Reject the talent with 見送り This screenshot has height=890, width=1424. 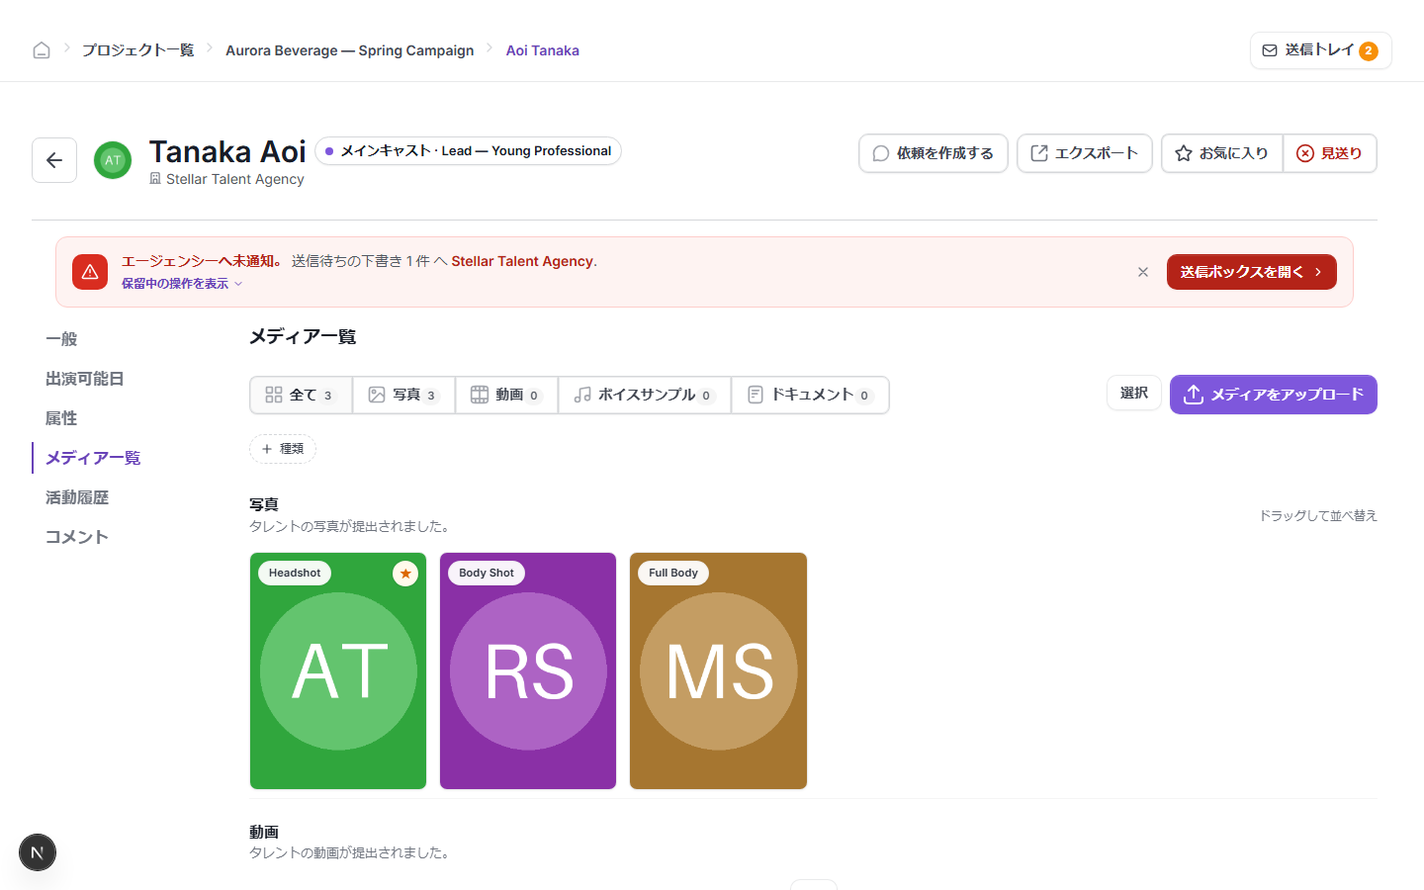(x=1330, y=153)
